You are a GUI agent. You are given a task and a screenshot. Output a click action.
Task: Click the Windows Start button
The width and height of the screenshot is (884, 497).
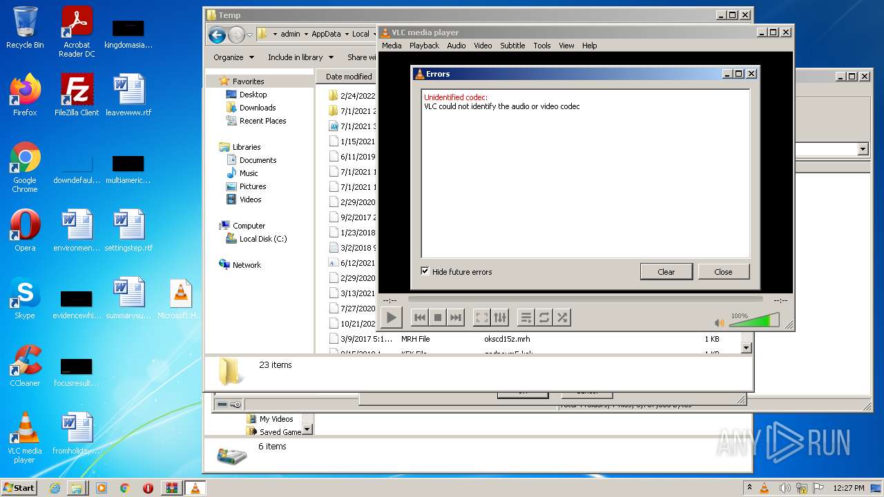[x=19, y=487]
